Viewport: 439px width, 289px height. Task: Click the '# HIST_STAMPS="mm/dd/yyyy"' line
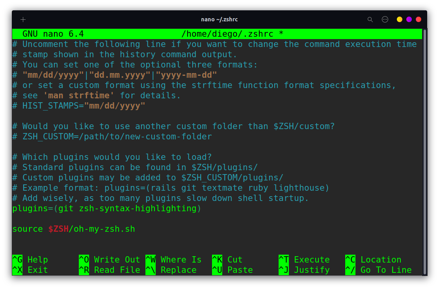[x=79, y=106]
